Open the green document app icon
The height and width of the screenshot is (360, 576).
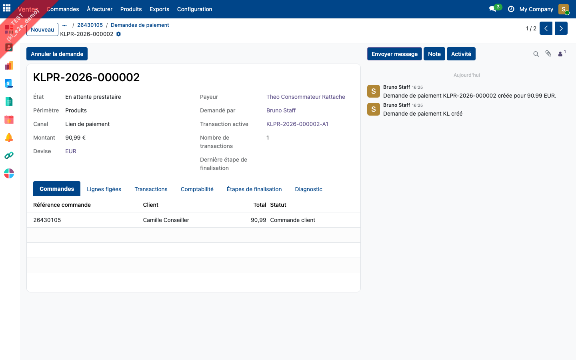click(9, 101)
